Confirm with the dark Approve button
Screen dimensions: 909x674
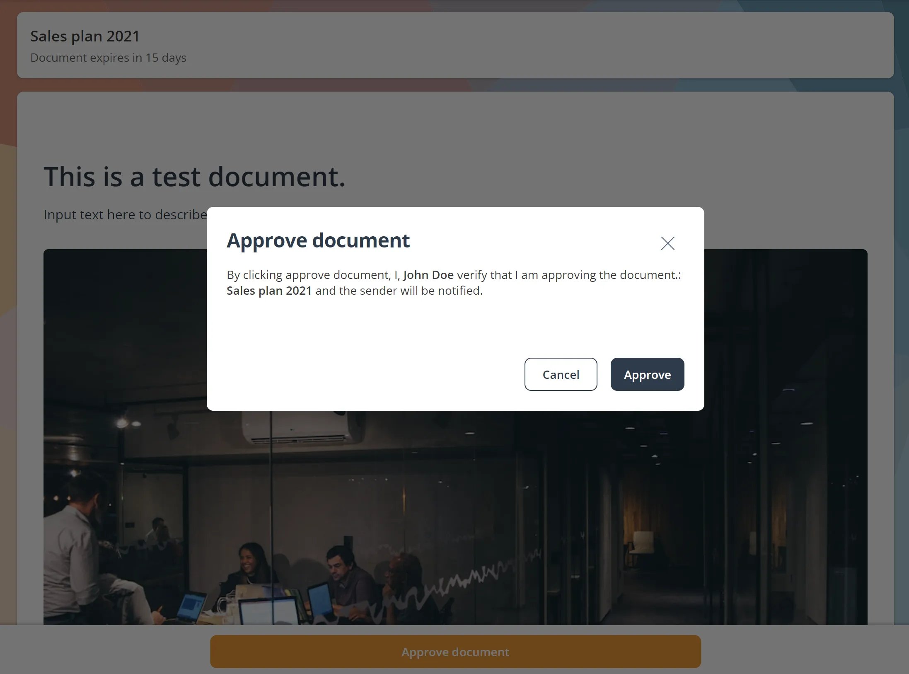coord(647,374)
